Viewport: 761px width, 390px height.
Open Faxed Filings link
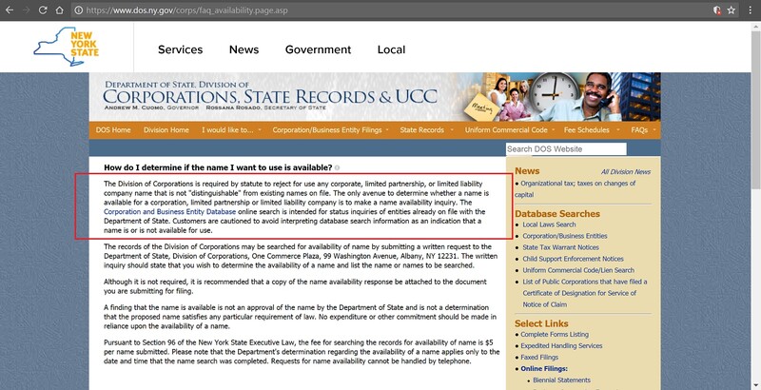[539, 358]
